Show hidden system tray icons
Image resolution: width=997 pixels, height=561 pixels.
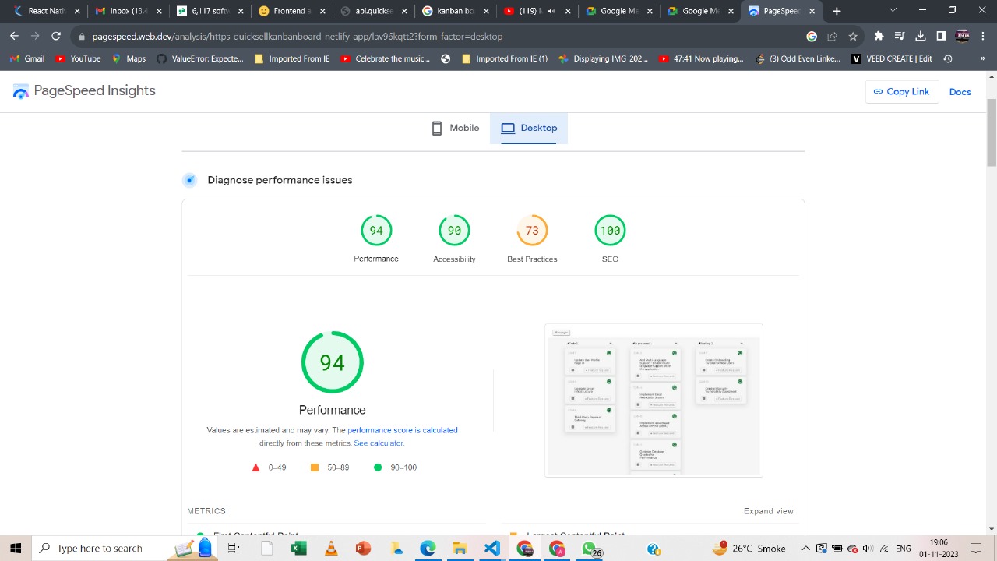tap(805, 549)
